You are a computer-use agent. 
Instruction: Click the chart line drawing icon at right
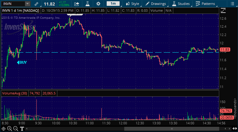pyautogui.click(x=223, y=10)
